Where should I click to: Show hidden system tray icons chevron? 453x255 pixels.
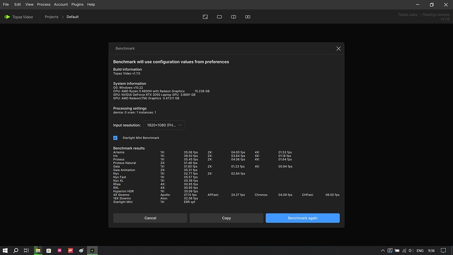click(383, 250)
